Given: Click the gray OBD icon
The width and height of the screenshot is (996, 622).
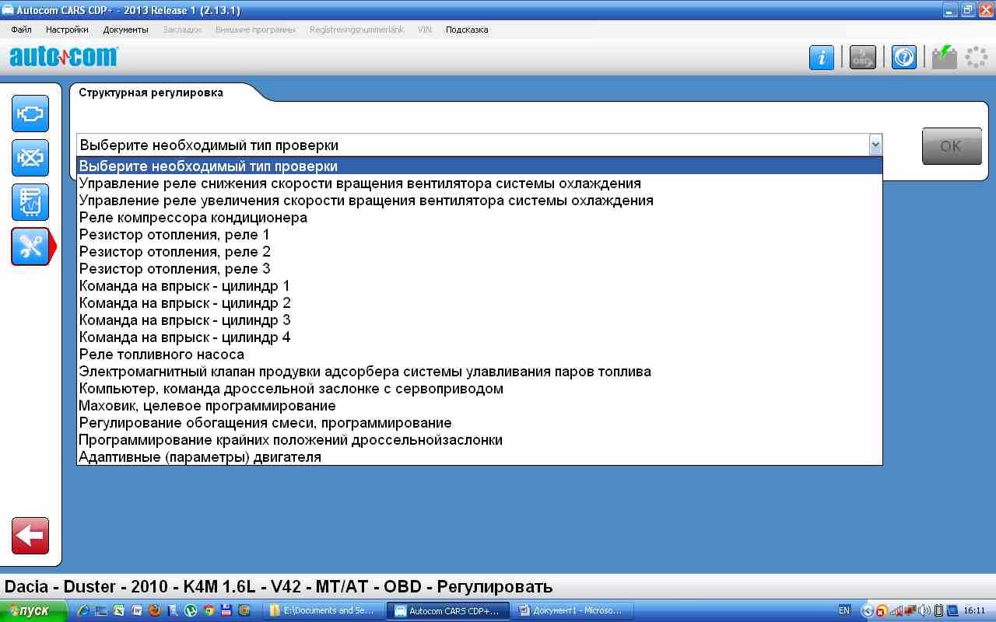Looking at the screenshot, I should pos(862,58).
